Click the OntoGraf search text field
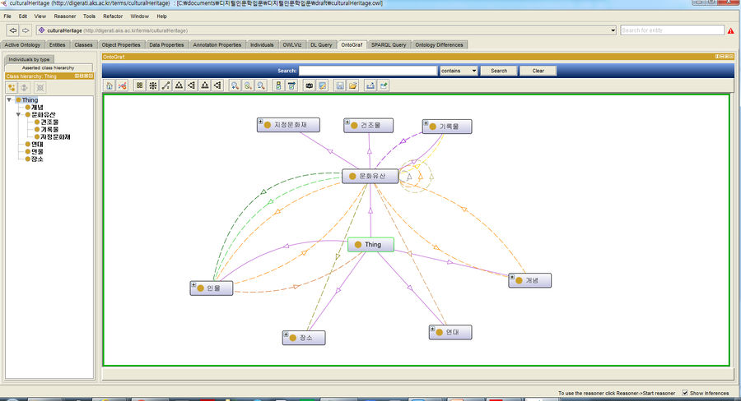The width and height of the screenshot is (741, 401). pos(367,71)
